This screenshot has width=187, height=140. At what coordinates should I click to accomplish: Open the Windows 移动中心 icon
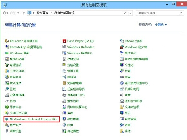point(65,53)
